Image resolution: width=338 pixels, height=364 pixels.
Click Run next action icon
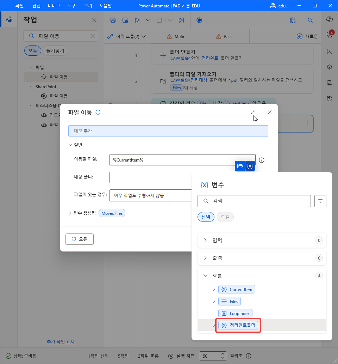tap(181, 20)
